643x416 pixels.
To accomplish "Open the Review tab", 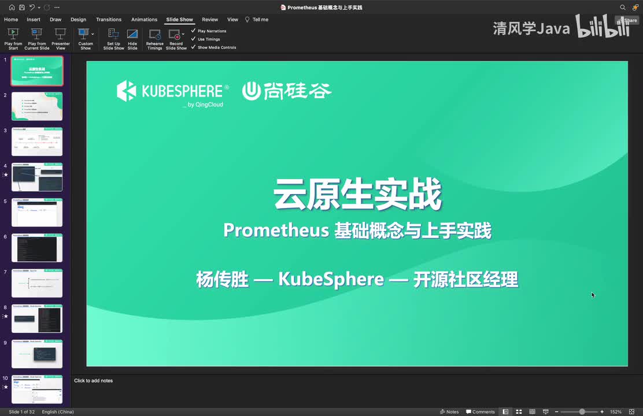I will (210, 19).
